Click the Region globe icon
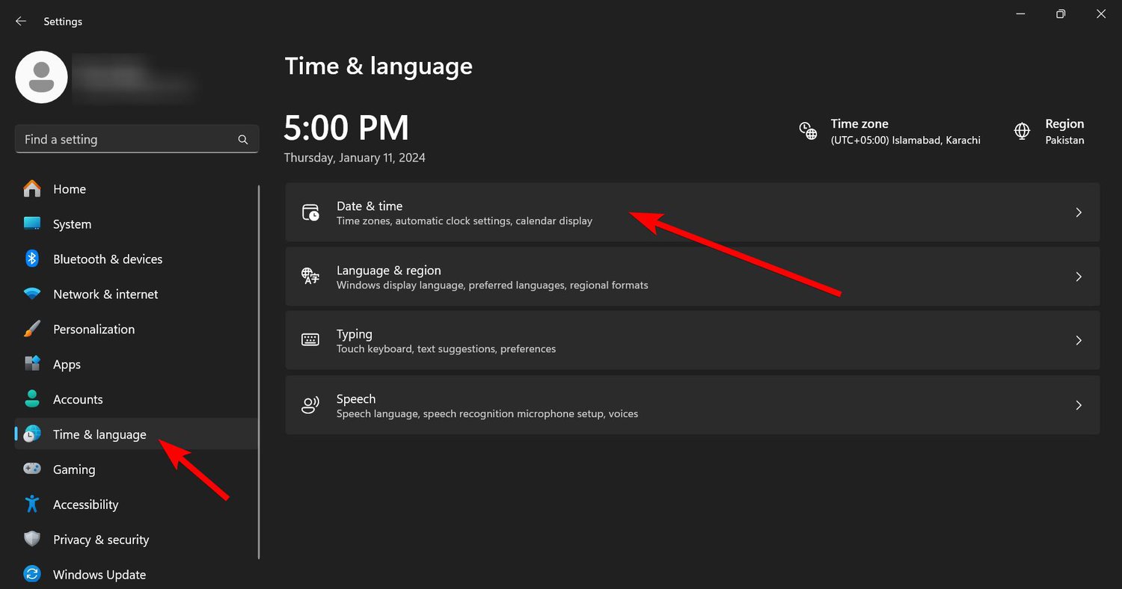Screen dimensions: 1122x589 click(x=1022, y=131)
